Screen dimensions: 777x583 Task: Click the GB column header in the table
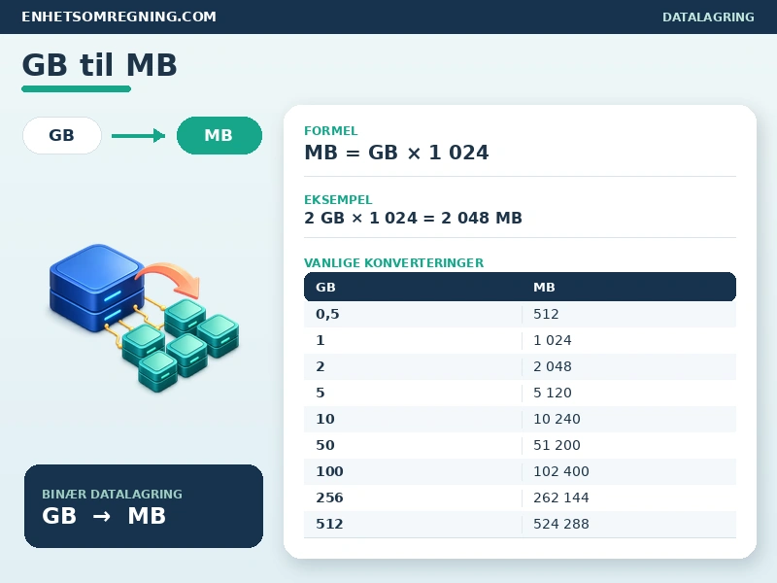[x=325, y=287]
